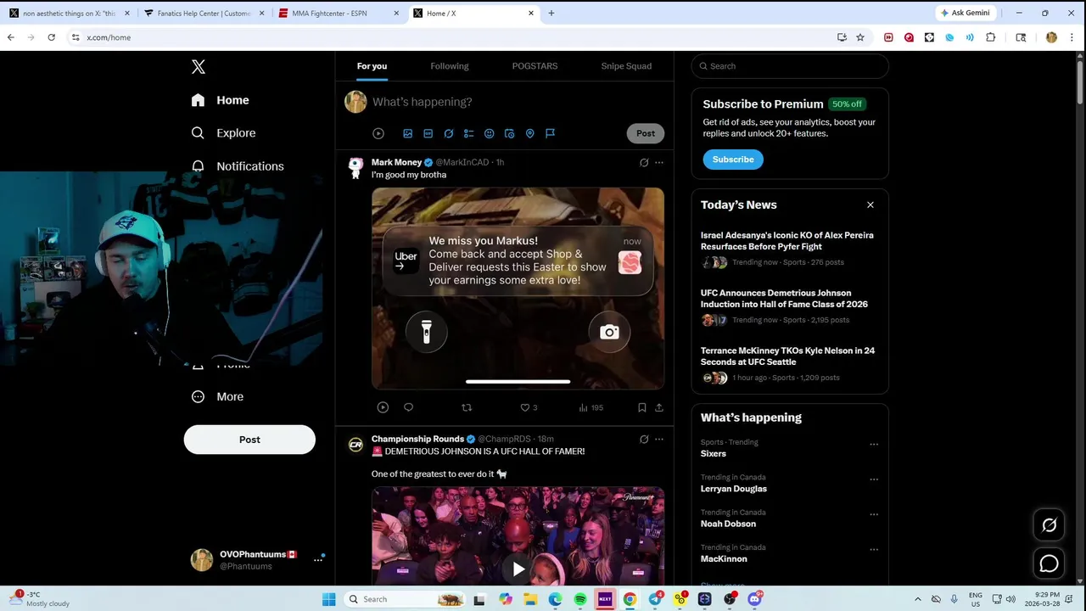Open Grok actions on Championship Rounds post
This screenshot has width=1086, height=611.
tap(644, 440)
